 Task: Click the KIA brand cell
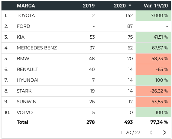click(21, 37)
